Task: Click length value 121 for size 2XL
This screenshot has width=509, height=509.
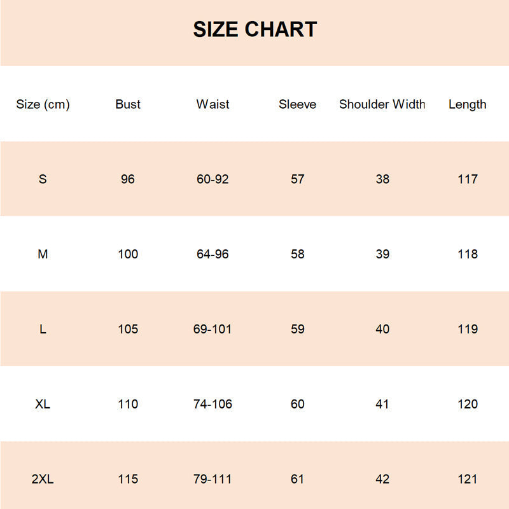Action: coord(467,479)
